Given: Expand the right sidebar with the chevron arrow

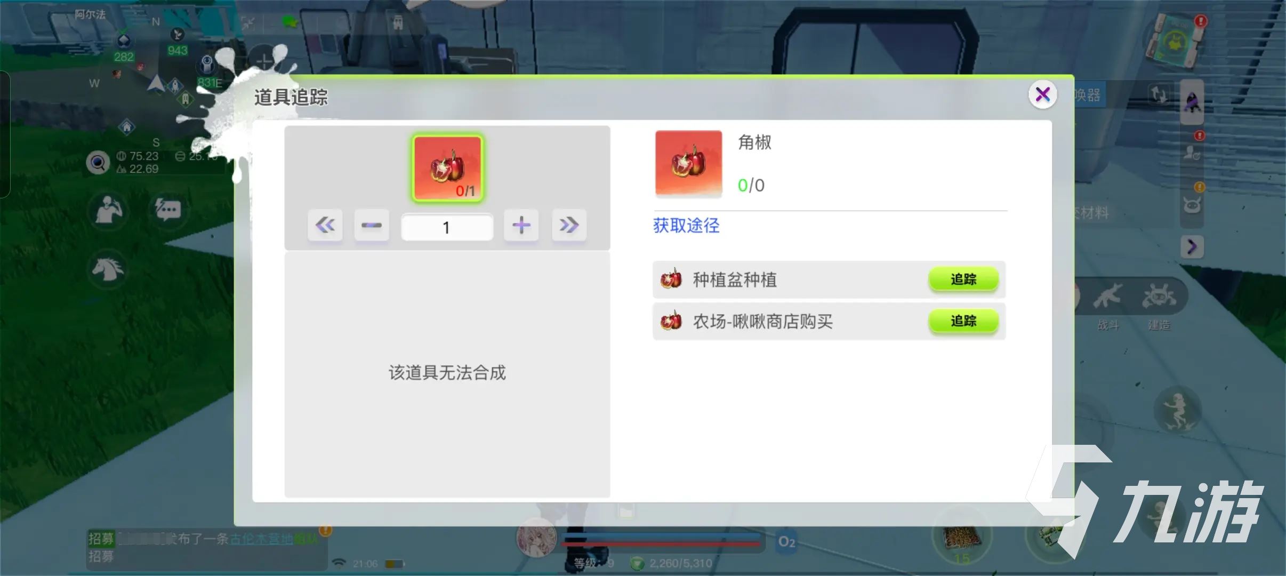Looking at the screenshot, I should pyautogui.click(x=1192, y=246).
